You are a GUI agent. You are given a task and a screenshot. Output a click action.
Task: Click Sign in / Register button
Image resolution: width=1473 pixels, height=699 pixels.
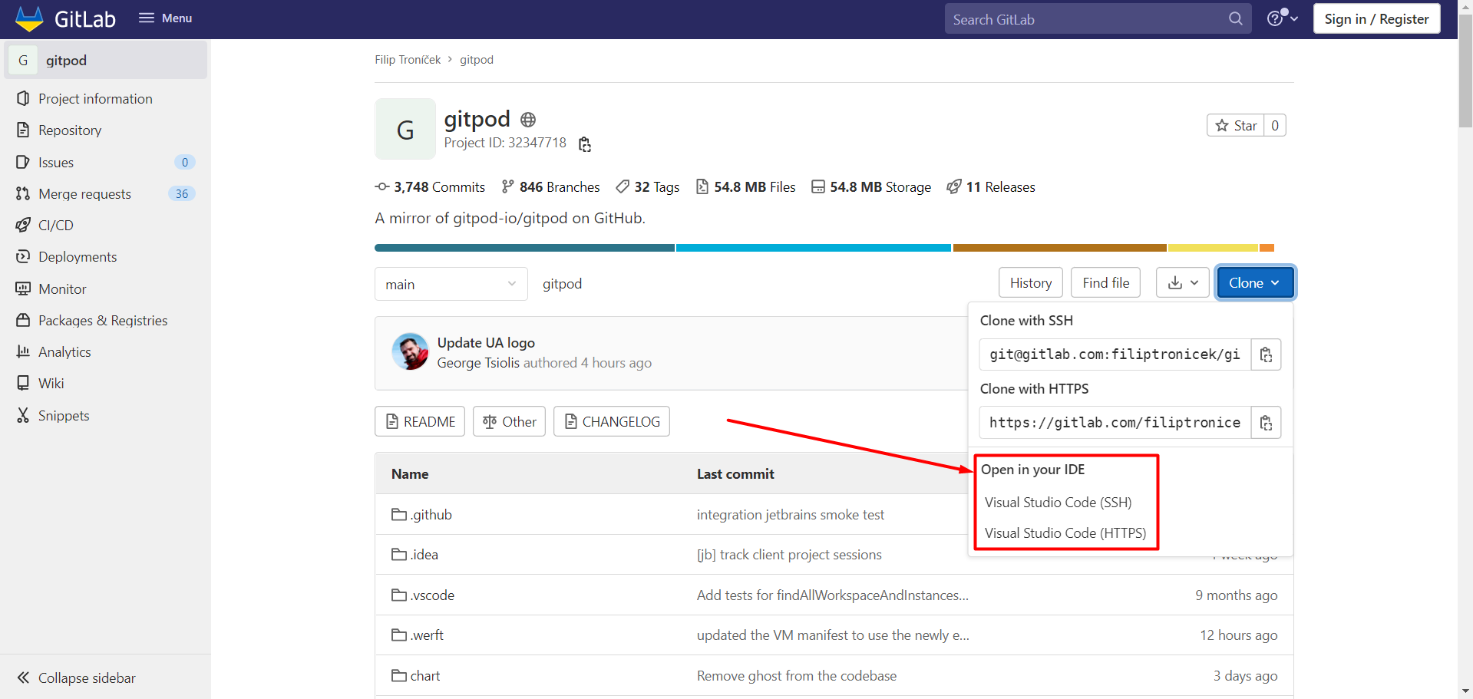tap(1376, 18)
